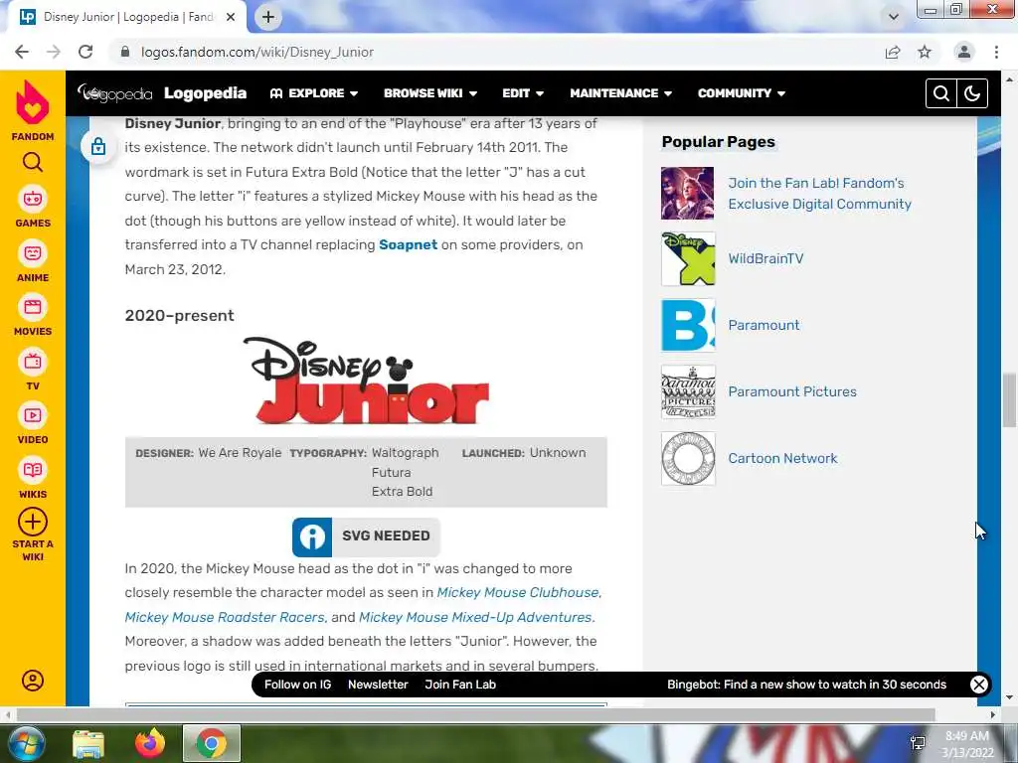1018x763 pixels.
Task: Click the Chrome taskbar button
Action: tap(211, 743)
